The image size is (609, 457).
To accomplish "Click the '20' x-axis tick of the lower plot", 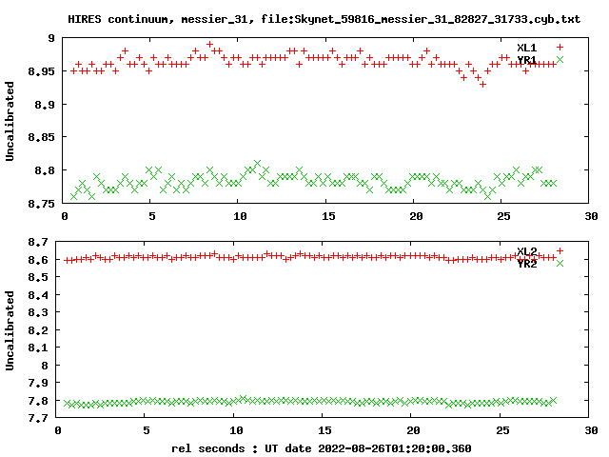I will [x=413, y=430].
